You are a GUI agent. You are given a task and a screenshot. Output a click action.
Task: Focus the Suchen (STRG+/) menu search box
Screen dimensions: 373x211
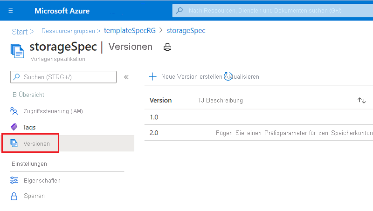click(63, 77)
